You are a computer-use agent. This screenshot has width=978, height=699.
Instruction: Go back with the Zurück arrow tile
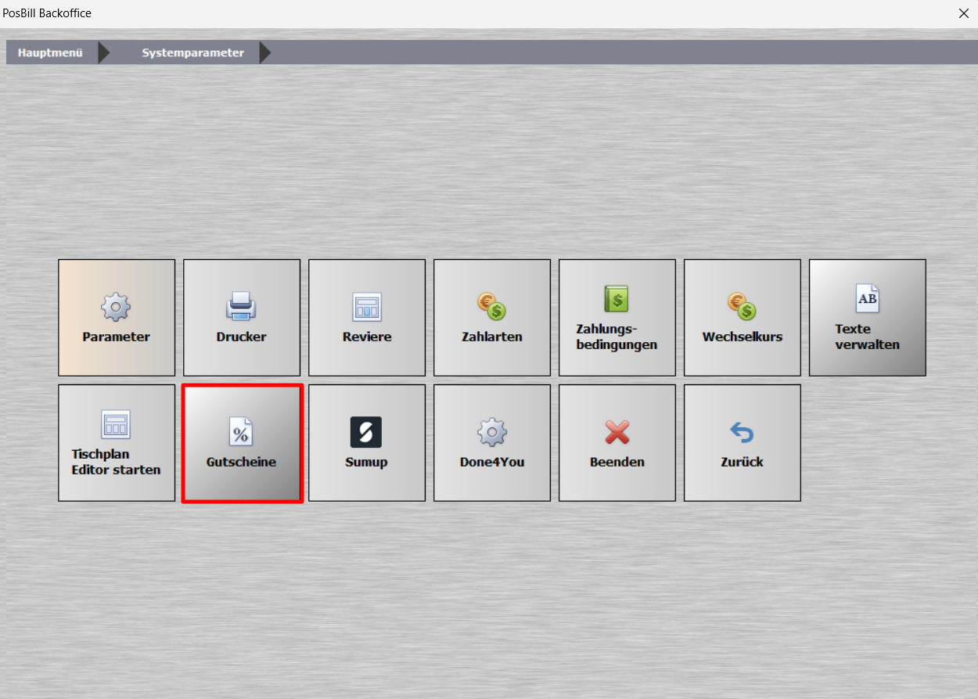coord(742,443)
